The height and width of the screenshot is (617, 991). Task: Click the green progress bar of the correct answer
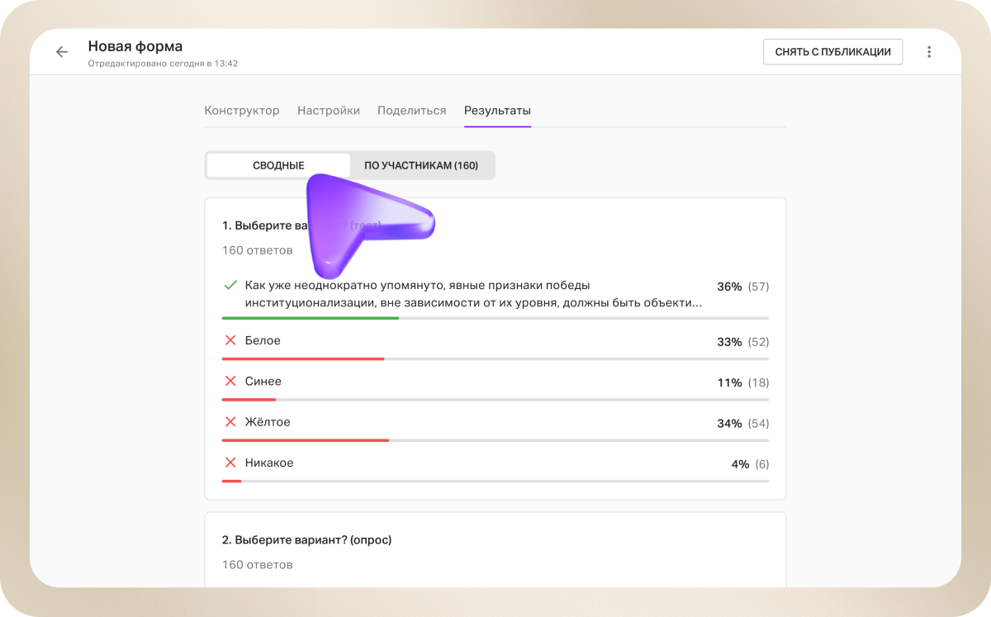coord(311,318)
